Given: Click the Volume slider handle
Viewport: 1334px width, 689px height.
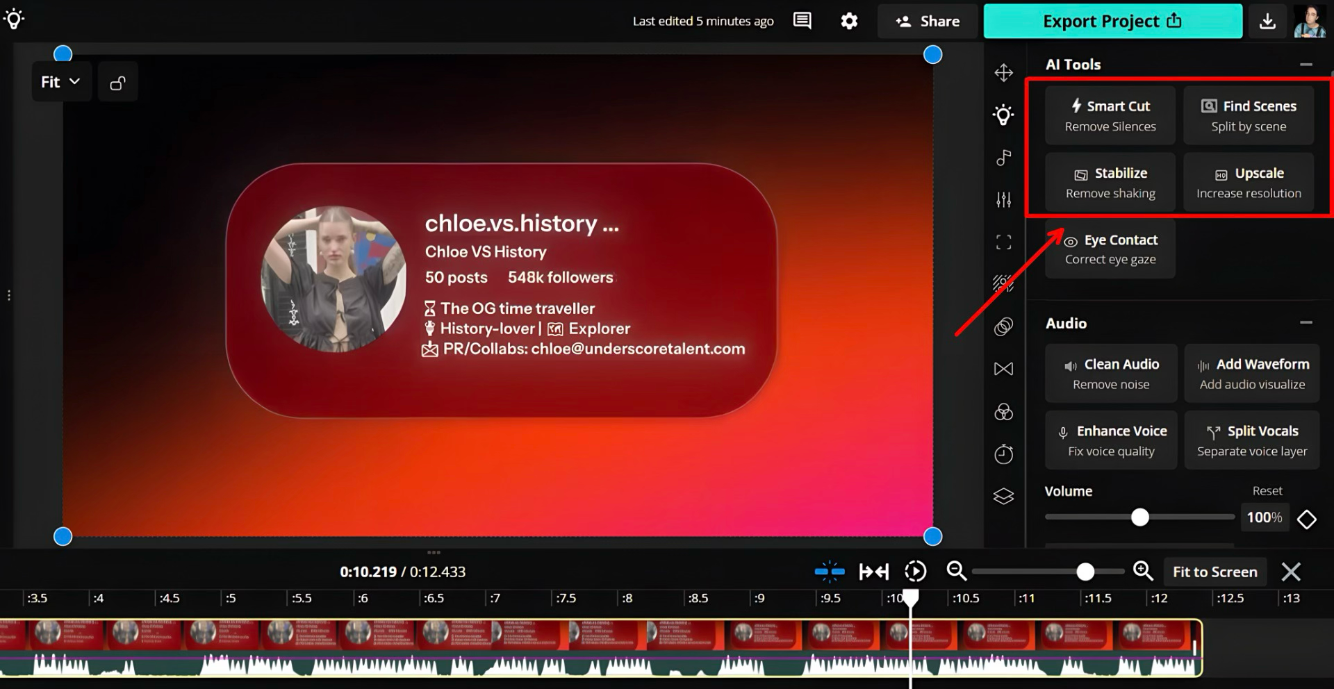Looking at the screenshot, I should (x=1140, y=517).
